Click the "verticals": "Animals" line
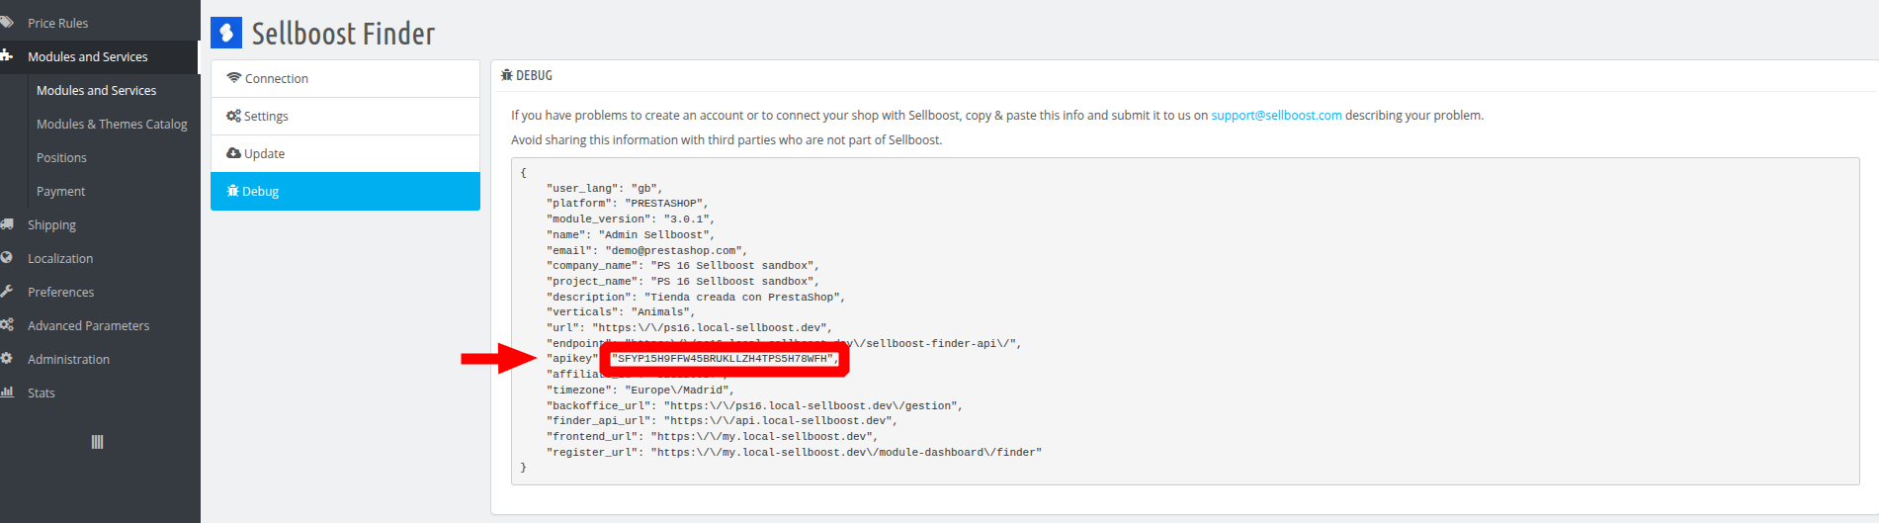The image size is (1879, 523). point(620,311)
